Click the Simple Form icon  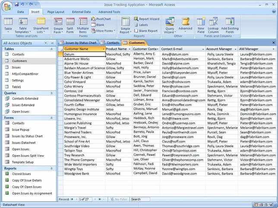pyautogui.click(x=58, y=25)
